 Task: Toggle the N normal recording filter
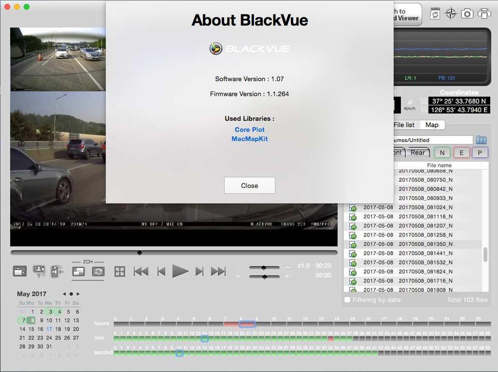tap(442, 153)
